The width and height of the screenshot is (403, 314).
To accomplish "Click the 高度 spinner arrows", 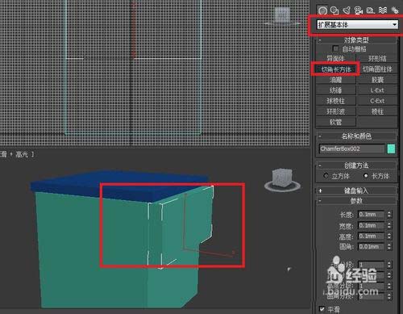I will (x=389, y=236).
